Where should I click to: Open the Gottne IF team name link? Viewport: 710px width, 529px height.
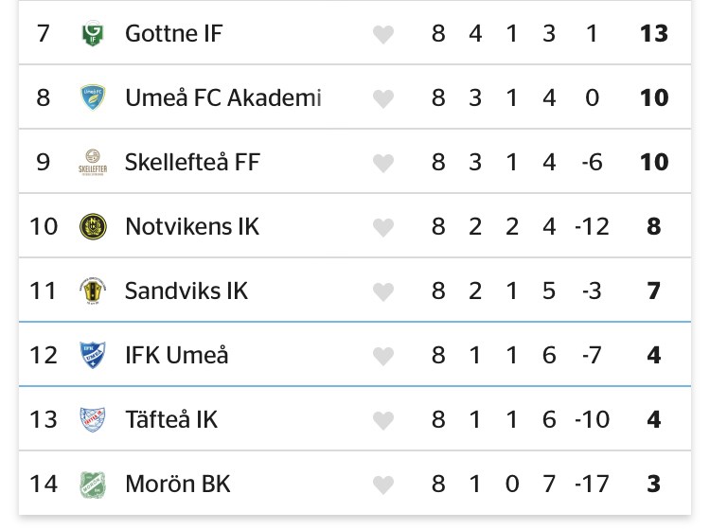(x=173, y=34)
